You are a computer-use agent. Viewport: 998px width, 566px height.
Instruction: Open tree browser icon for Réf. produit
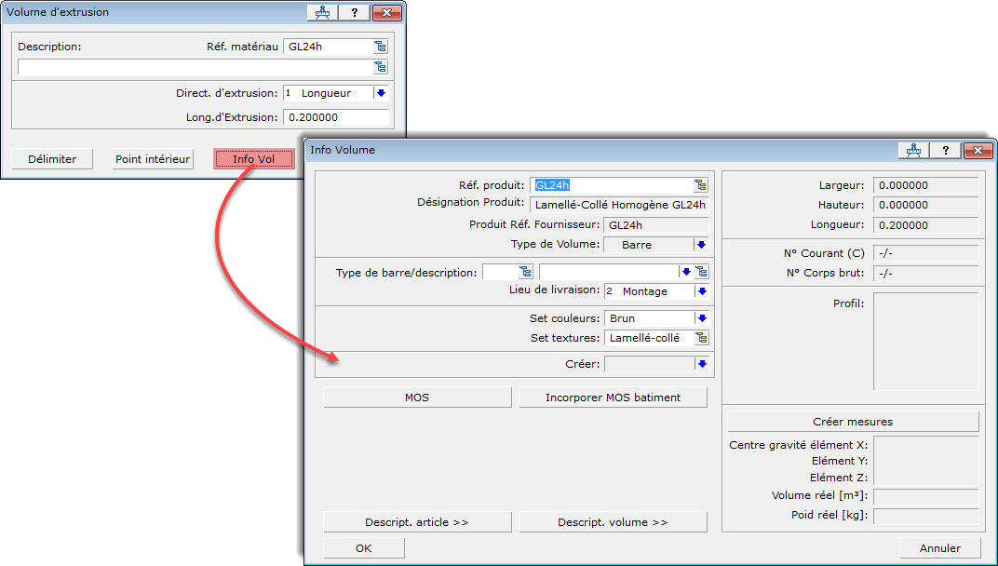[700, 185]
